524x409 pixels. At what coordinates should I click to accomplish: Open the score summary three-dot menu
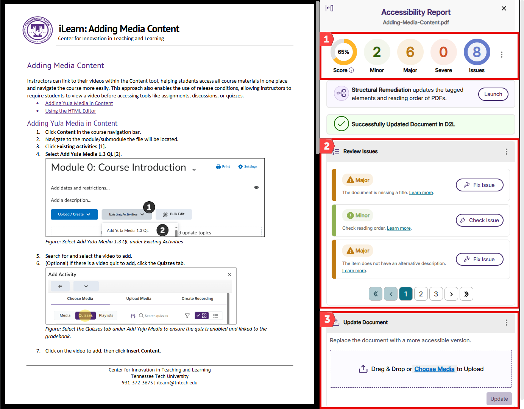(502, 55)
